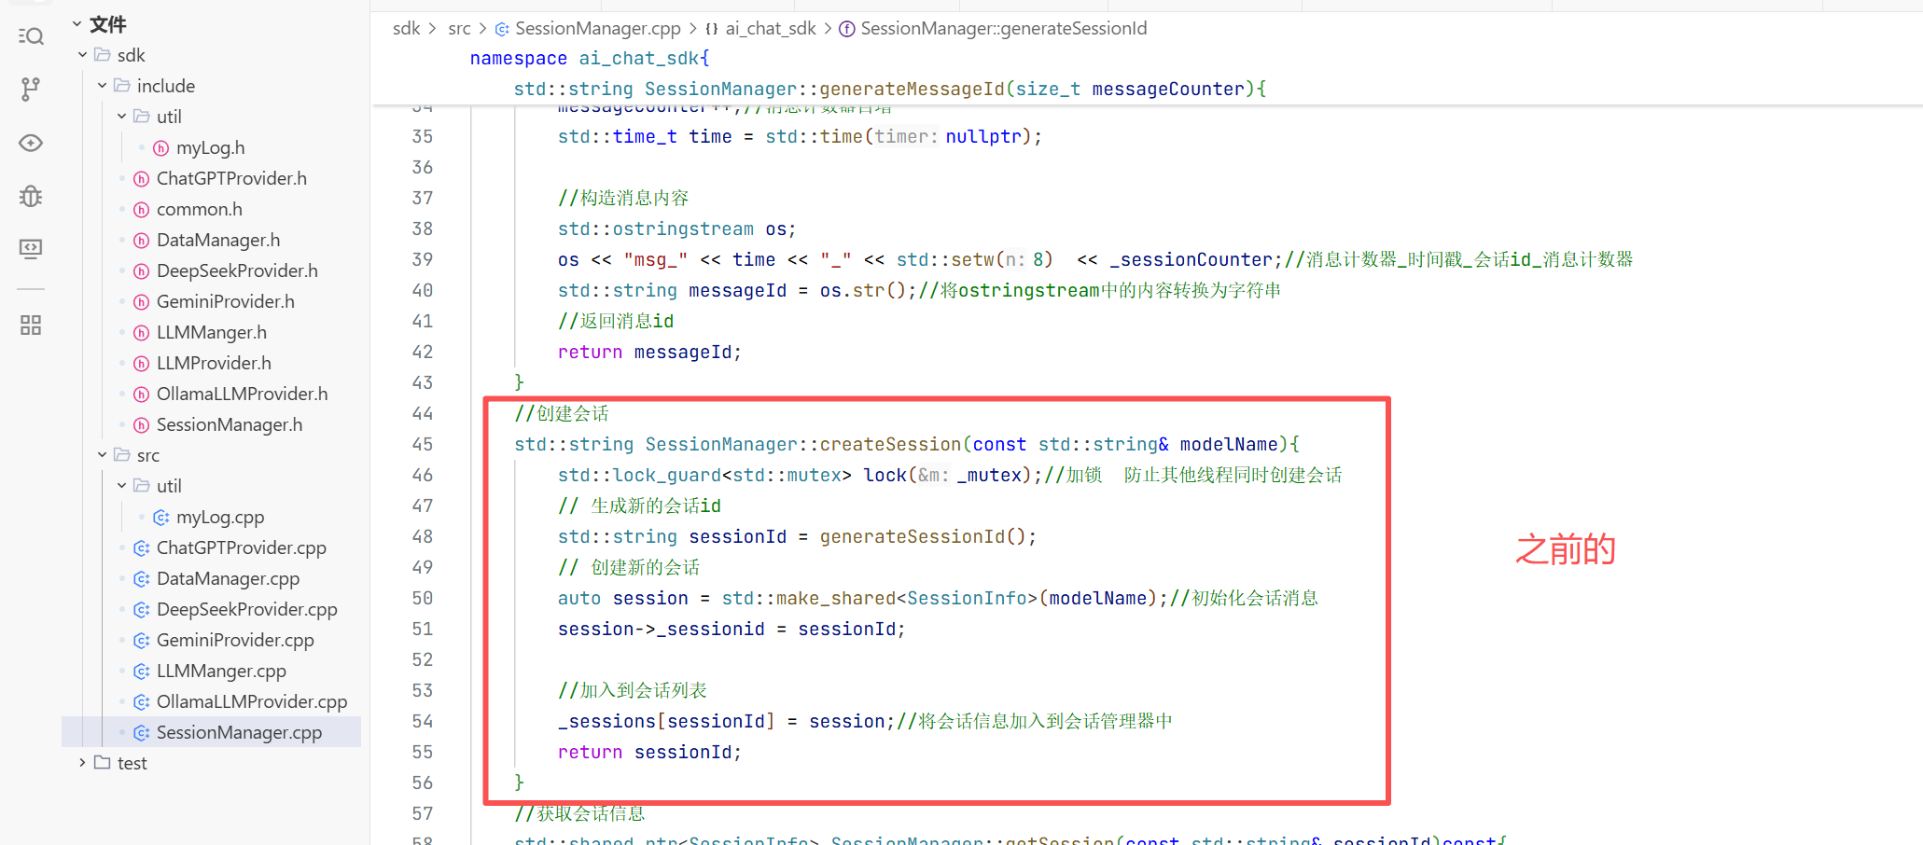
Task: Open LLMManger.h file
Action: pos(211,332)
